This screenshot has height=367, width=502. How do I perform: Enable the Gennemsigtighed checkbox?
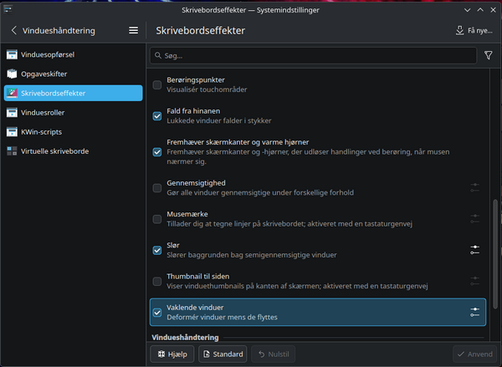point(157,188)
